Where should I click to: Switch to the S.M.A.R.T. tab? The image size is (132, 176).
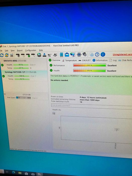pyautogui.click(x=85, y=60)
